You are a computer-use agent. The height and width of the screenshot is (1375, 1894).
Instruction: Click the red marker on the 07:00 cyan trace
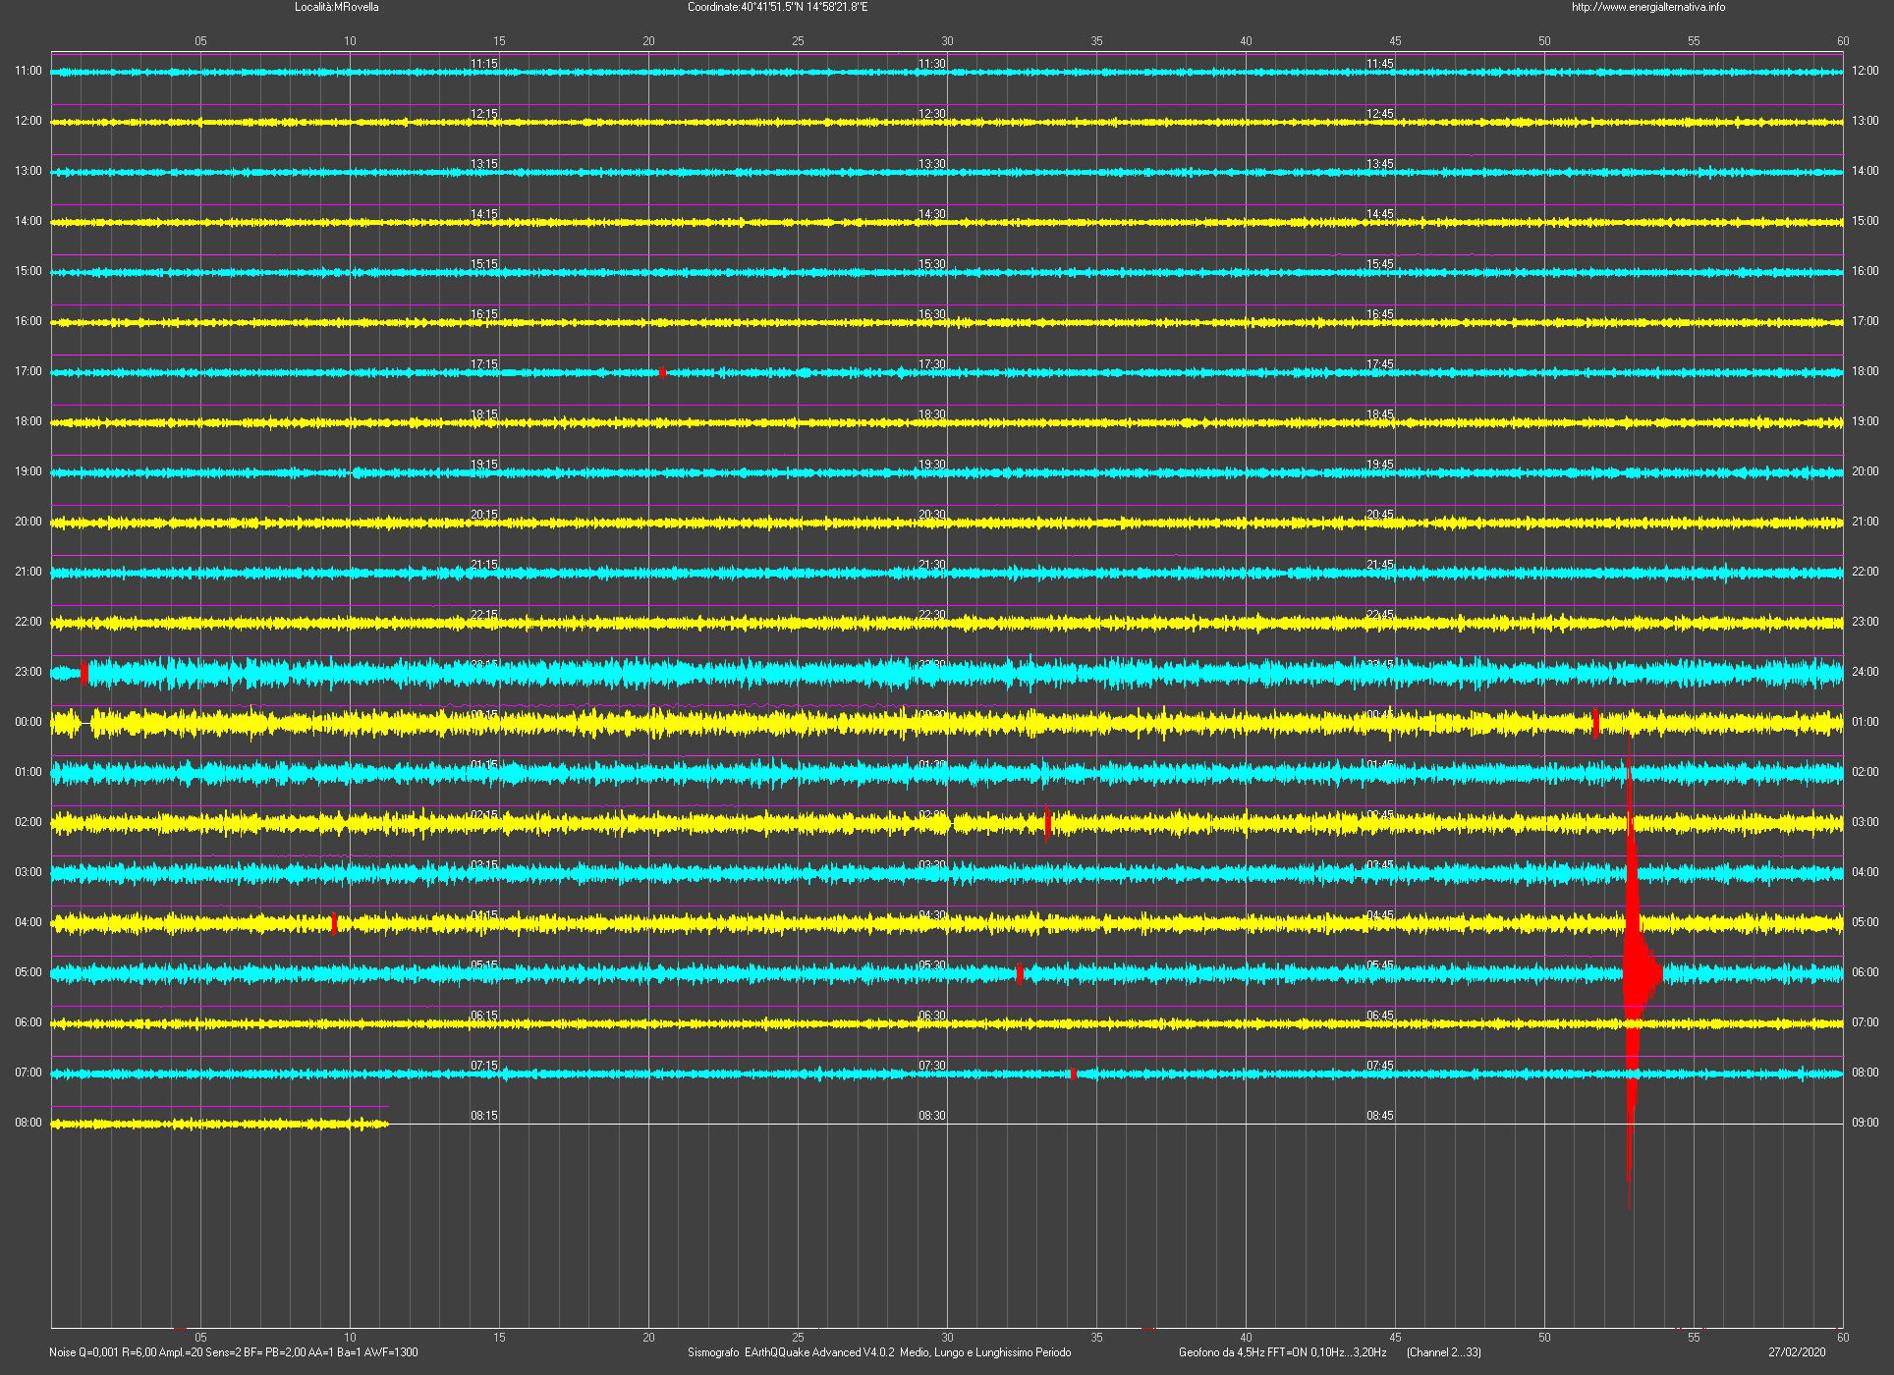[1074, 1073]
